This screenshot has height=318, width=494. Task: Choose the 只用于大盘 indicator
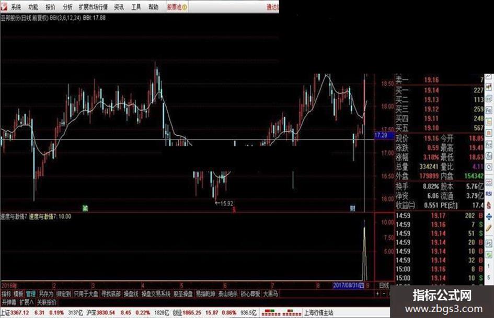(x=86, y=294)
